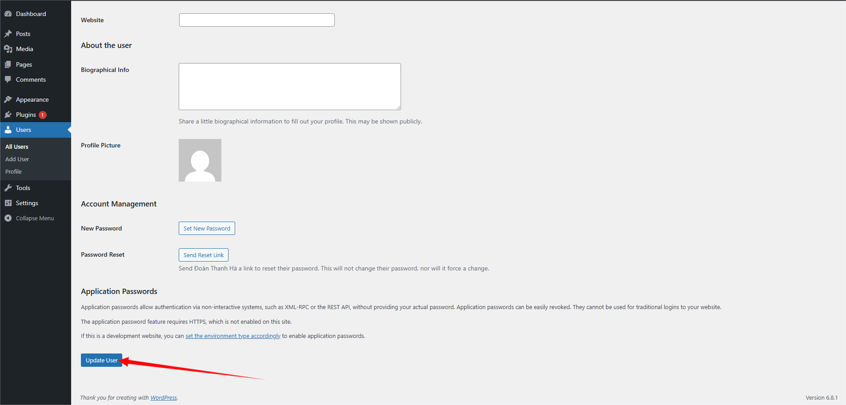Follow the set environment type accordingly link
This screenshot has height=405, width=846.
click(233, 336)
